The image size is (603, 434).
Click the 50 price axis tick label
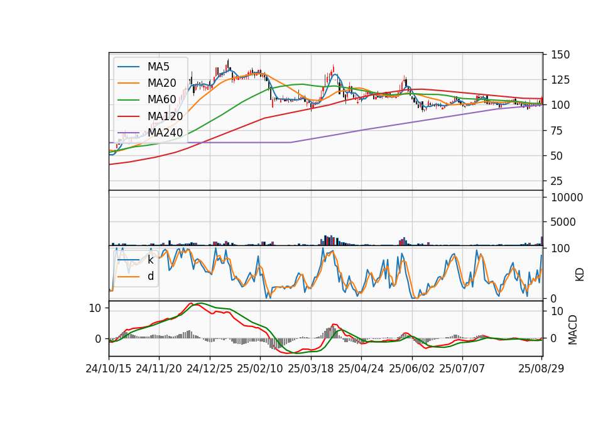(x=557, y=156)
